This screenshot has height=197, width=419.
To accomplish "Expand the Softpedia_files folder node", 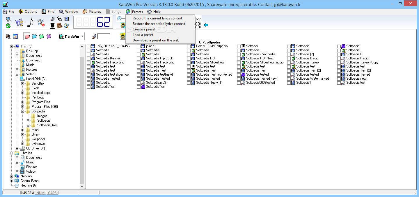I will pyautogui.click(x=28, y=125).
